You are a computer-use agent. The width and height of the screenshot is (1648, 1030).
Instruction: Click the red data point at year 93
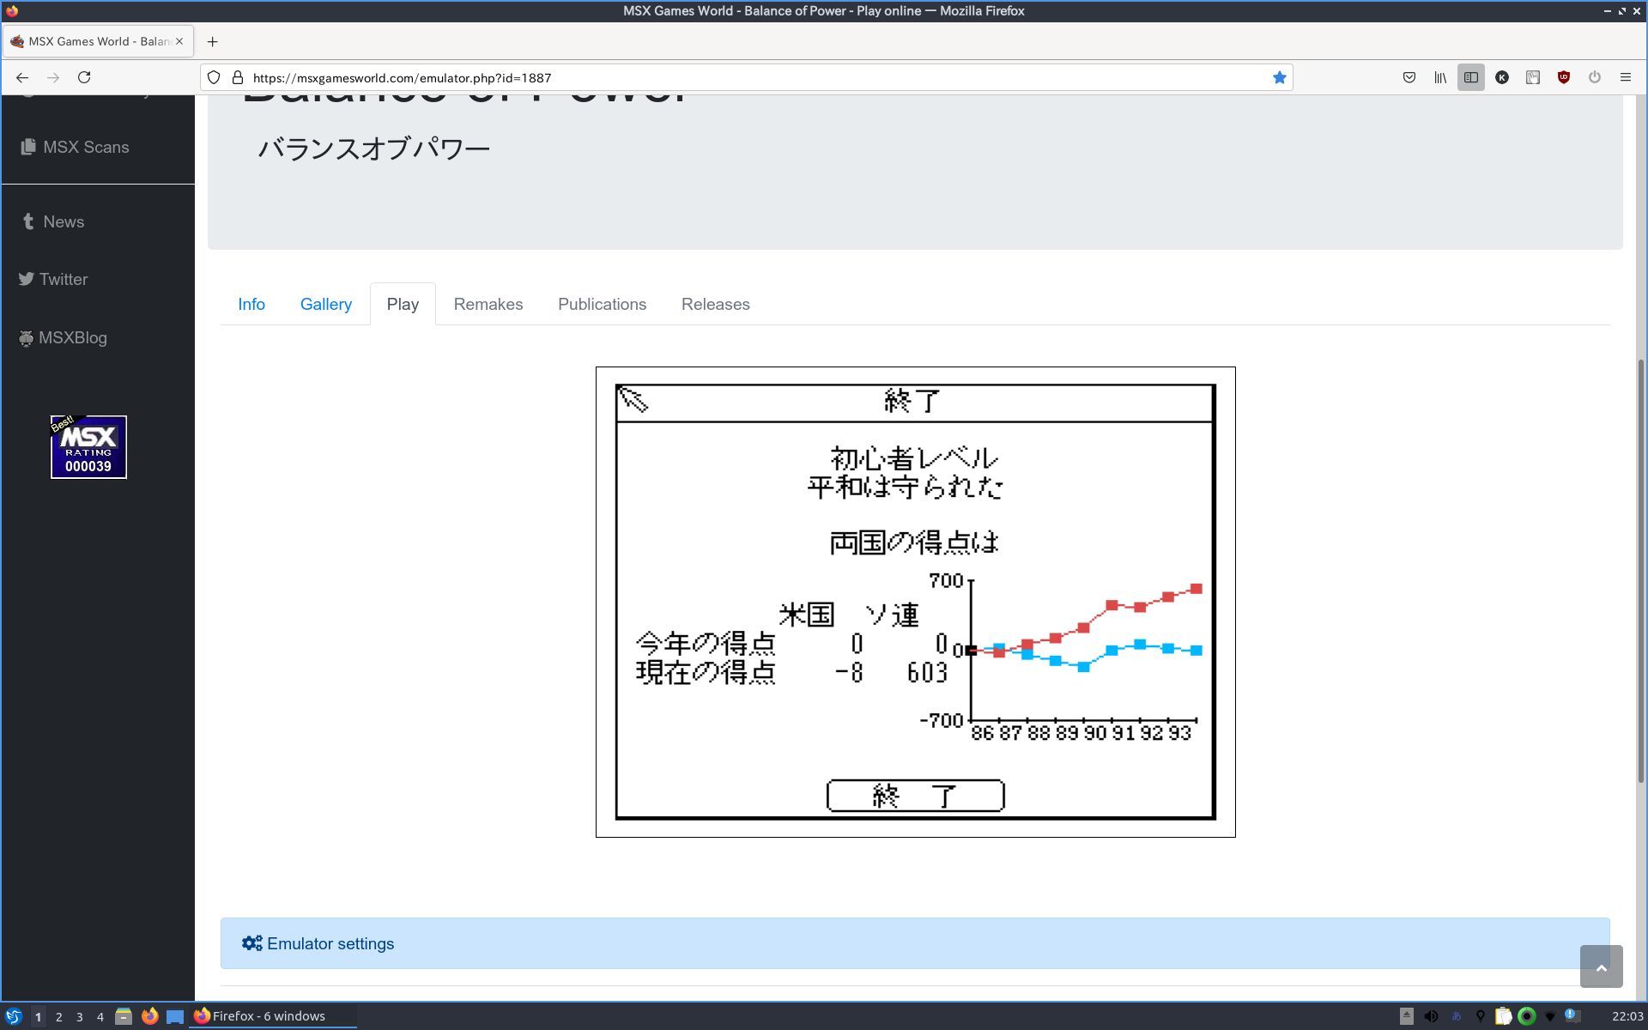(1197, 589)
